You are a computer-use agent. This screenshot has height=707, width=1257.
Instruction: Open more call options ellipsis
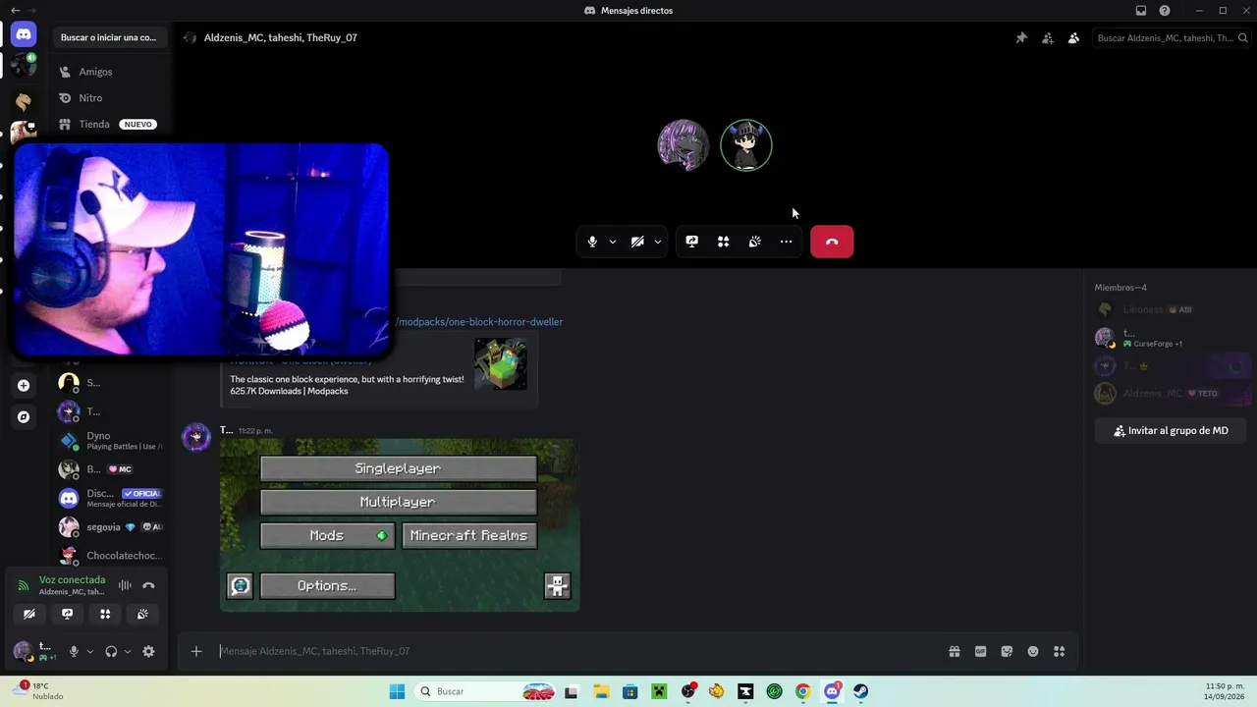click(x=787, y=242)
